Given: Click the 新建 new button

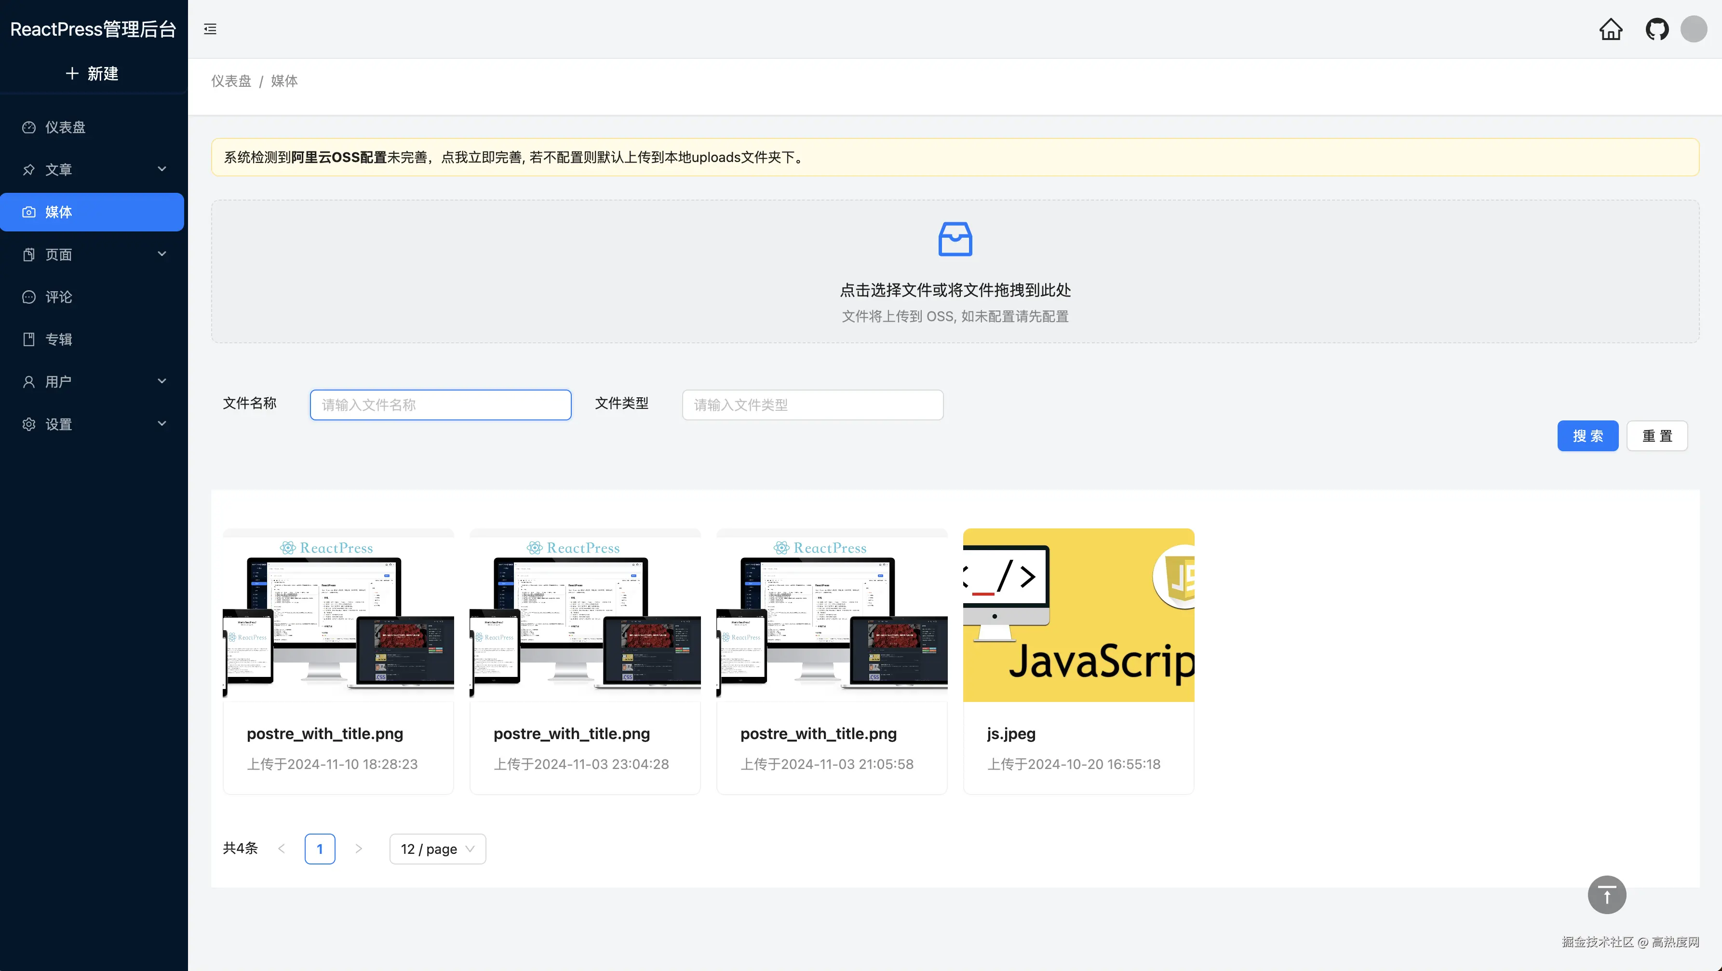Looking at the screenshot, I should coord(92,74).
